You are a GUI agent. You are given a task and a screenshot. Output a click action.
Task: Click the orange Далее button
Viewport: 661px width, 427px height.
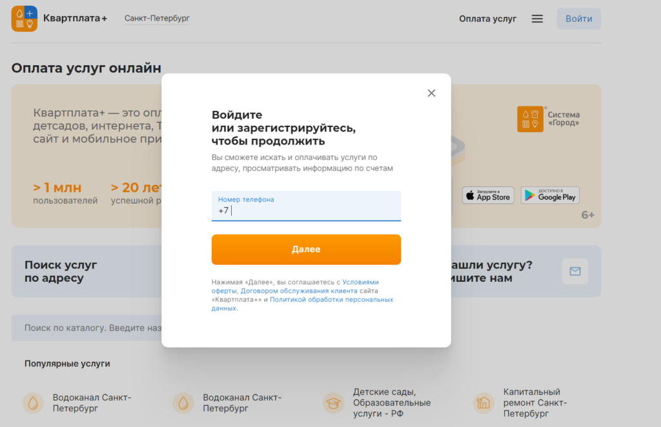pos(306,250)
